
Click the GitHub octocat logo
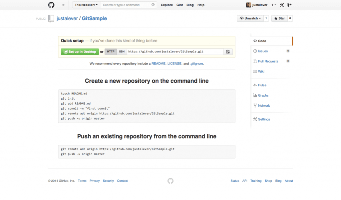click(51, 5)
